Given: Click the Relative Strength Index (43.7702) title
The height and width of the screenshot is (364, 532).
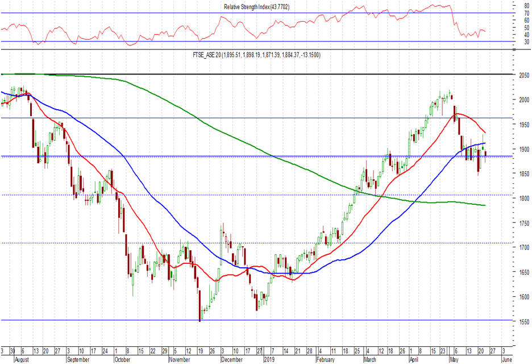Looking at the screenshot, I should click(x=256, y=7).
